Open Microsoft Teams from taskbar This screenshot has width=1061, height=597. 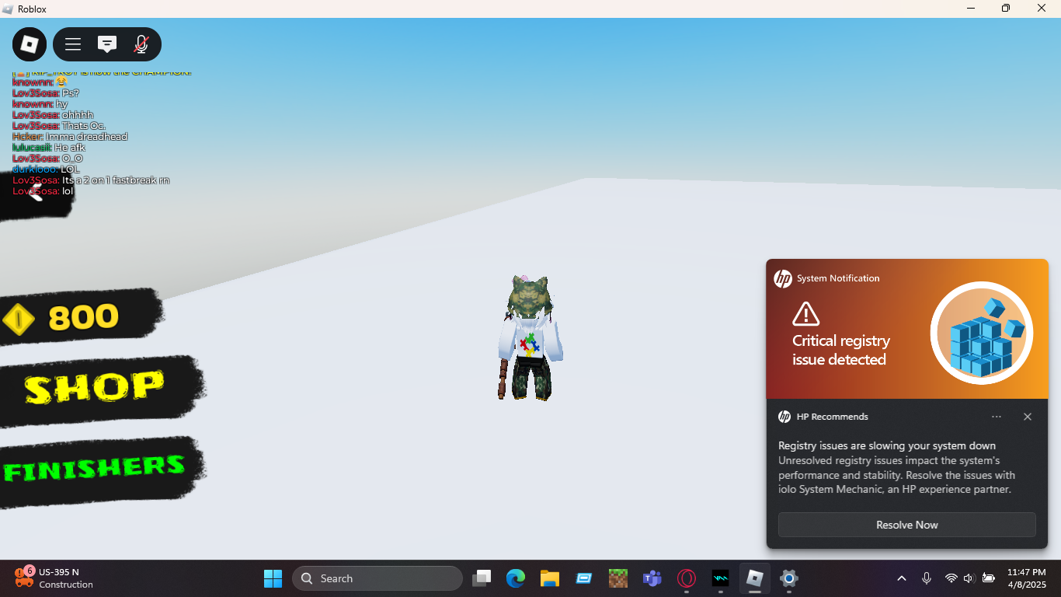click(652, 578)
